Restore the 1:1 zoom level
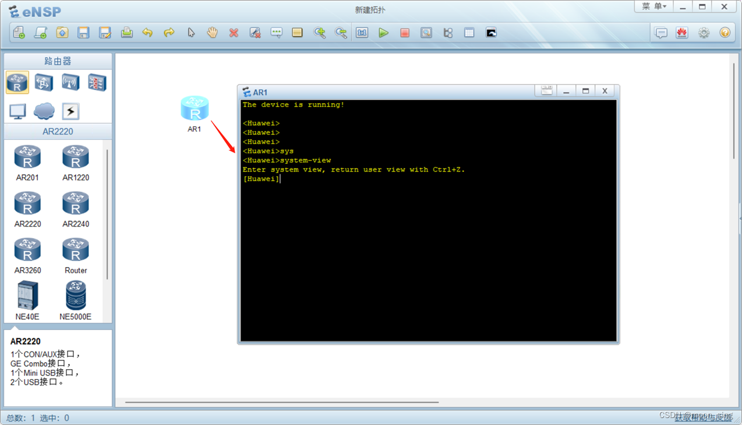The height and width of the screenshot is (425, 742). [x=362, y=33]
